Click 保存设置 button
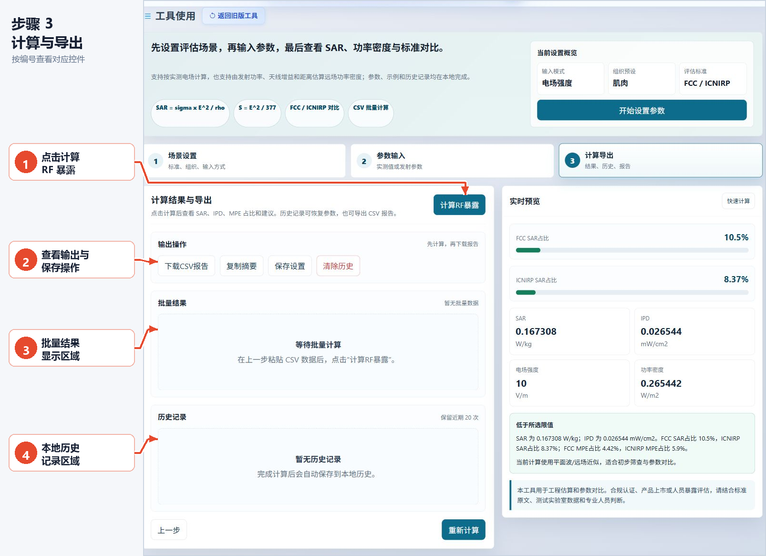This screenshot has height=556, width=766. click(x=290, y=266)
